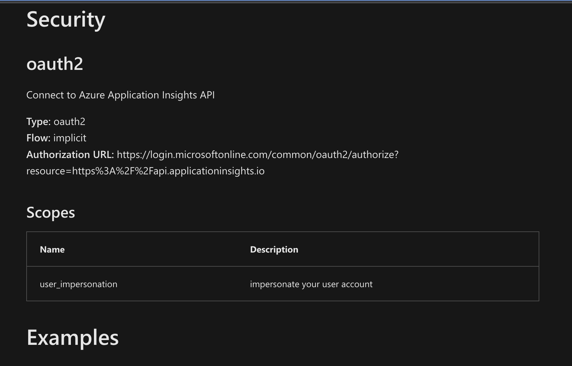Click the Security page heading
The image size is (572, 366).
pos(65,20)
